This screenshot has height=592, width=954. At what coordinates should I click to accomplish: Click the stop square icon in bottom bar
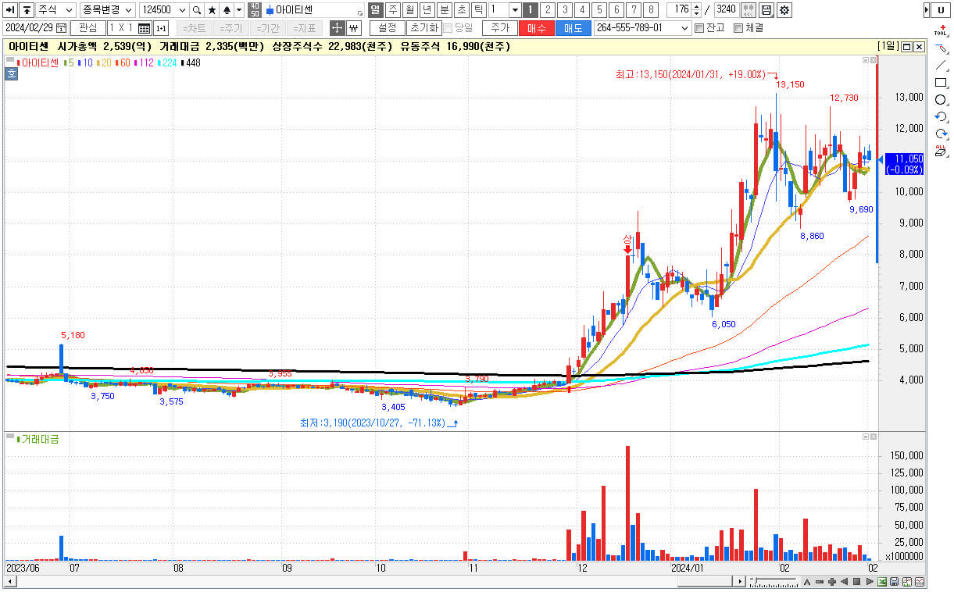coord(856,582)
